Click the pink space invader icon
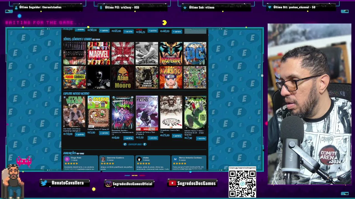The height and width of the screenshot is (199, 355). [x=24, y=161]
